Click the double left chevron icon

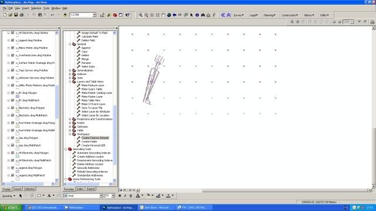tap(223, 15)
